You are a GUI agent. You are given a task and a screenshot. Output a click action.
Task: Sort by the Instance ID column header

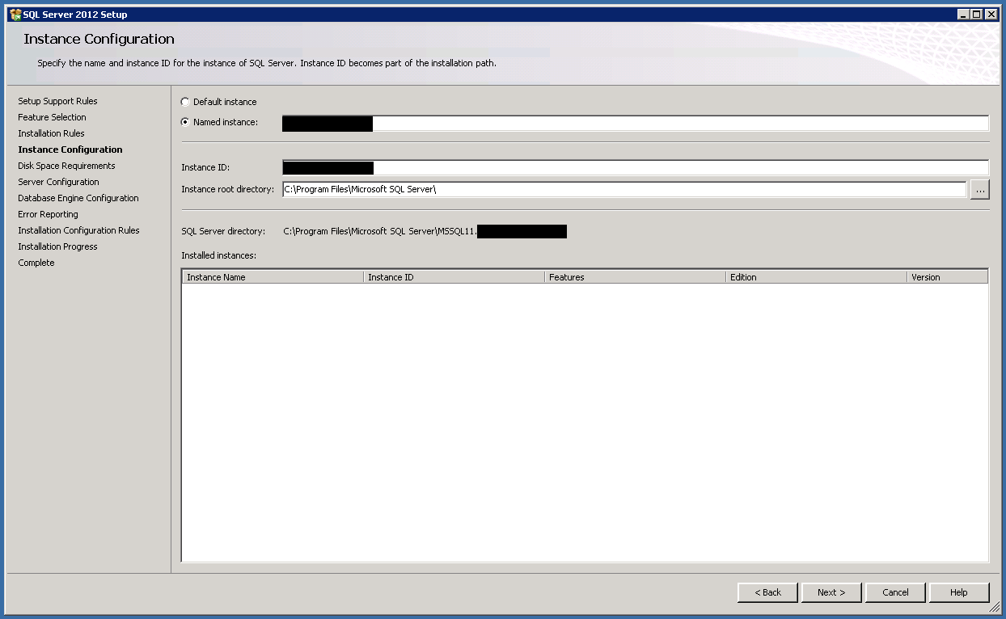[x=454, y=276]
